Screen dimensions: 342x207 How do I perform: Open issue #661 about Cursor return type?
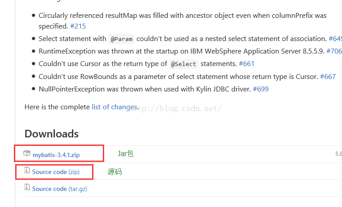(246, 63)
